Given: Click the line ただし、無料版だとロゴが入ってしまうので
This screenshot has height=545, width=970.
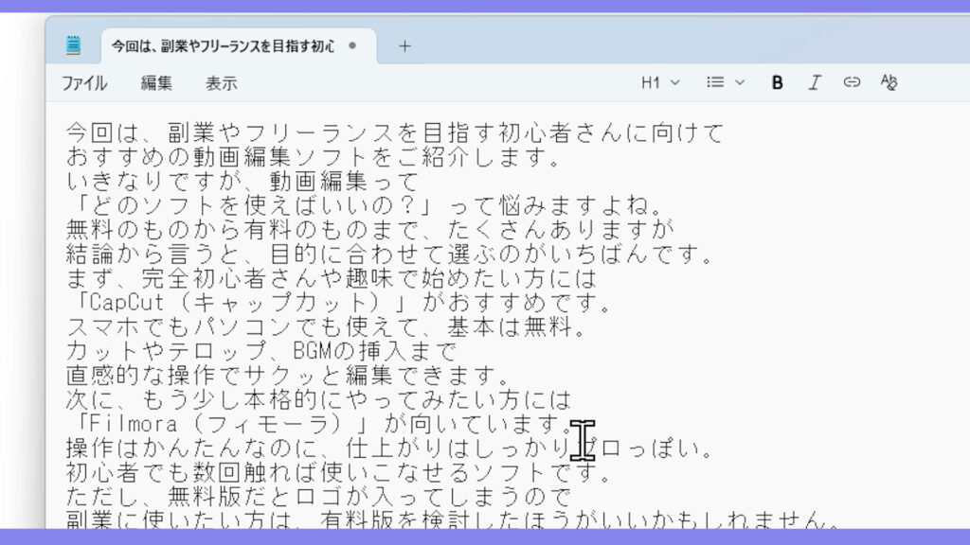Looking at the screenshot, I should (x=318, y=496).
